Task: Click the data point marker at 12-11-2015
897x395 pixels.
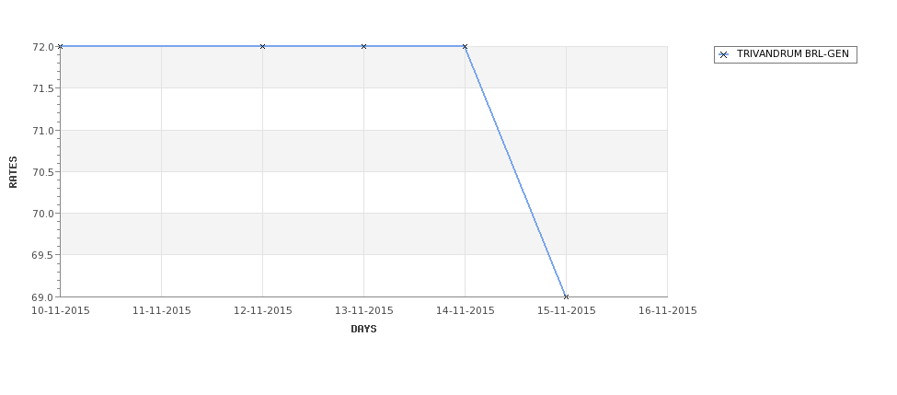Action: pos(262,46)
